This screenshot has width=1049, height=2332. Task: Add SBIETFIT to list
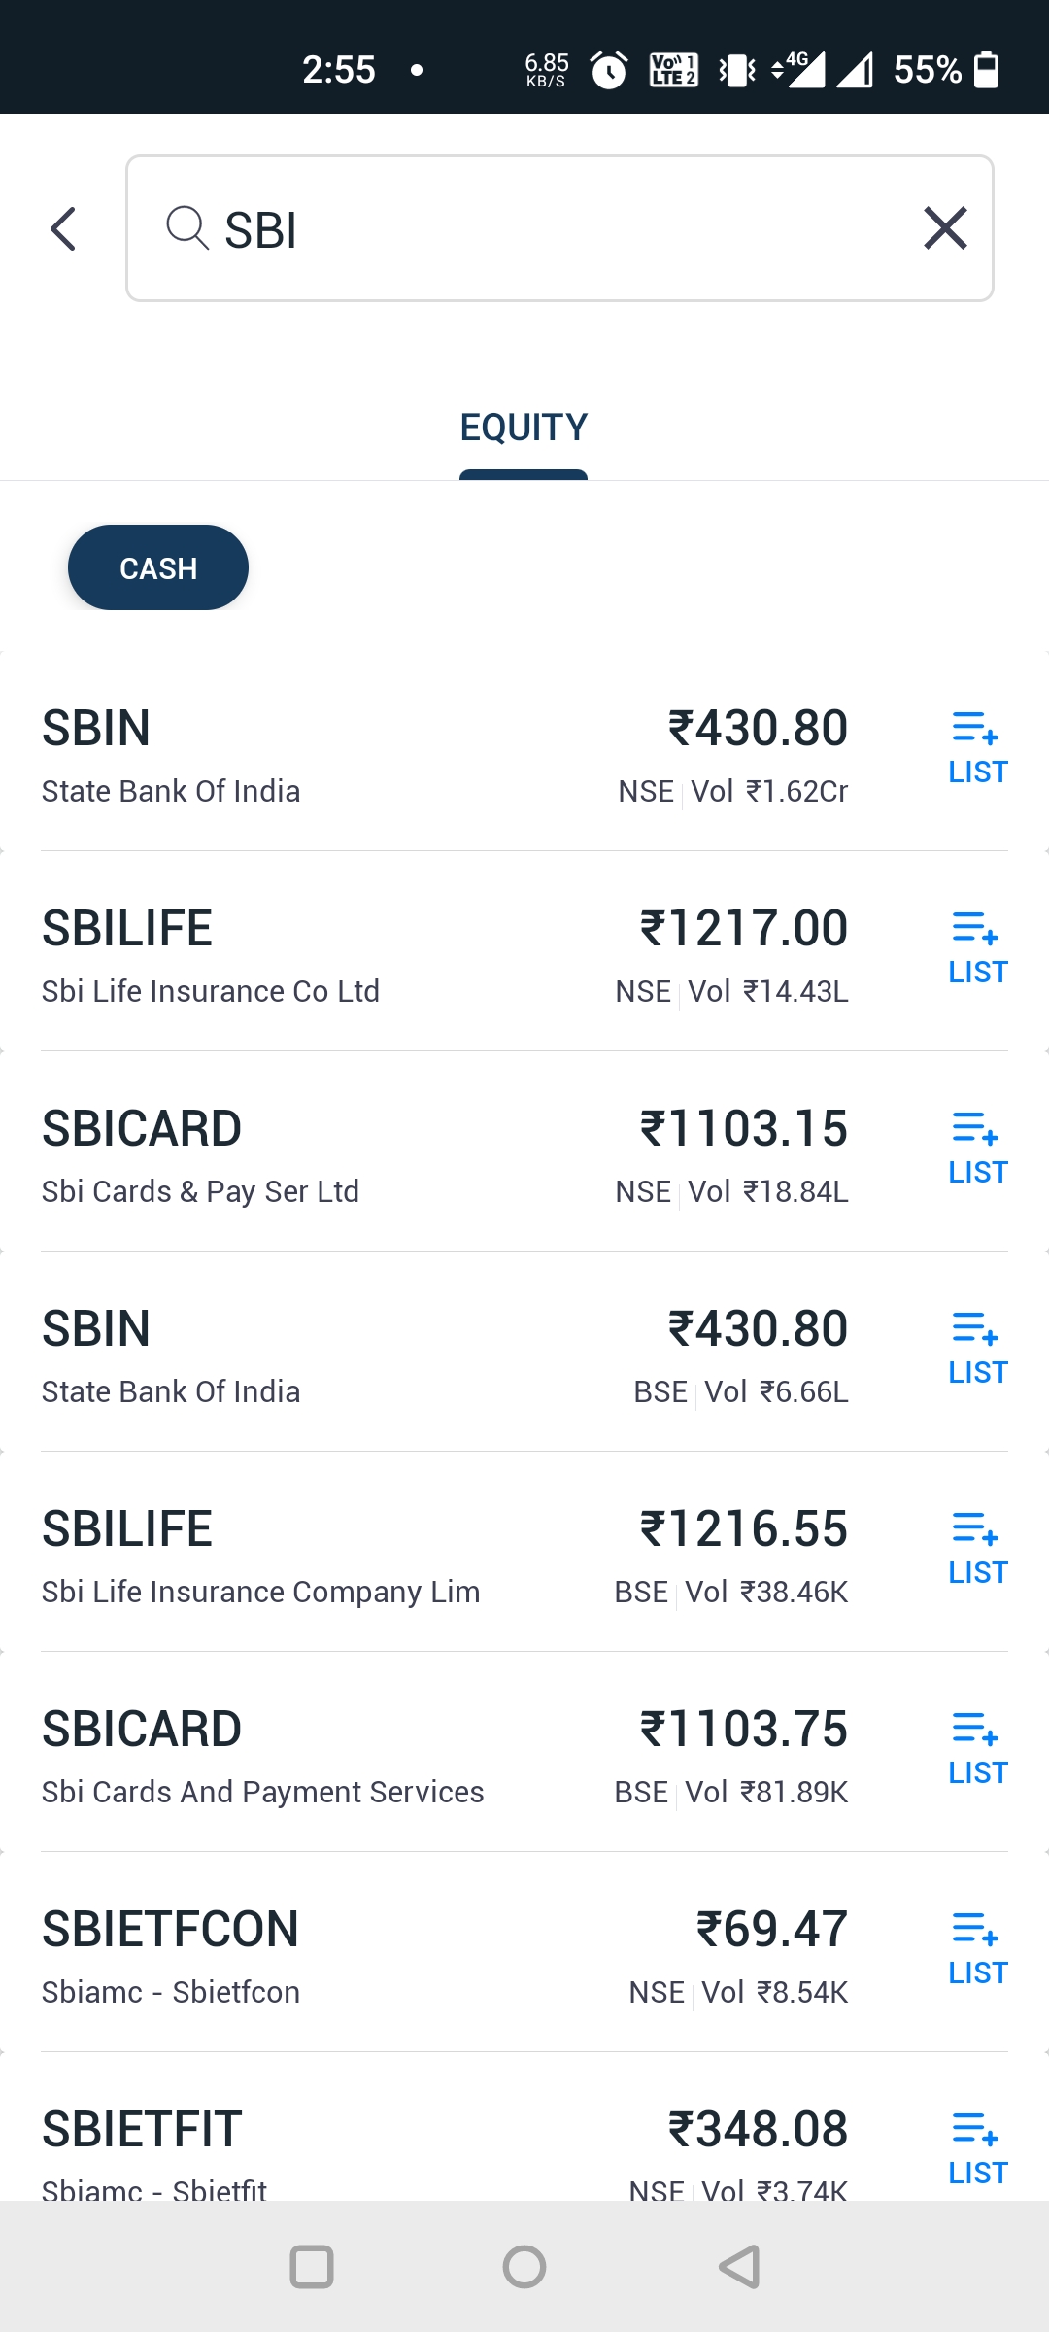[x=977, y=2149]
